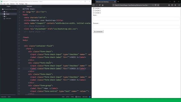Open the Selection menu in Atom
The image size is (181, 102).
click(12, 4)
